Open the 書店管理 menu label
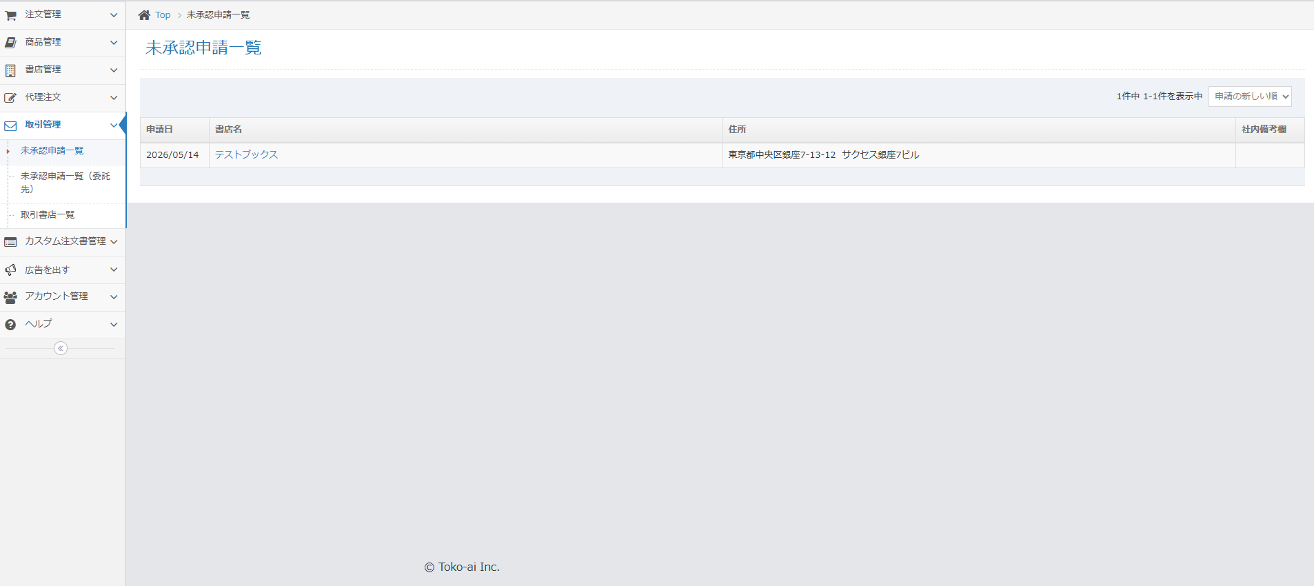Image resolution: width=1314 pixels, height=586 pixels. point(43,70)
